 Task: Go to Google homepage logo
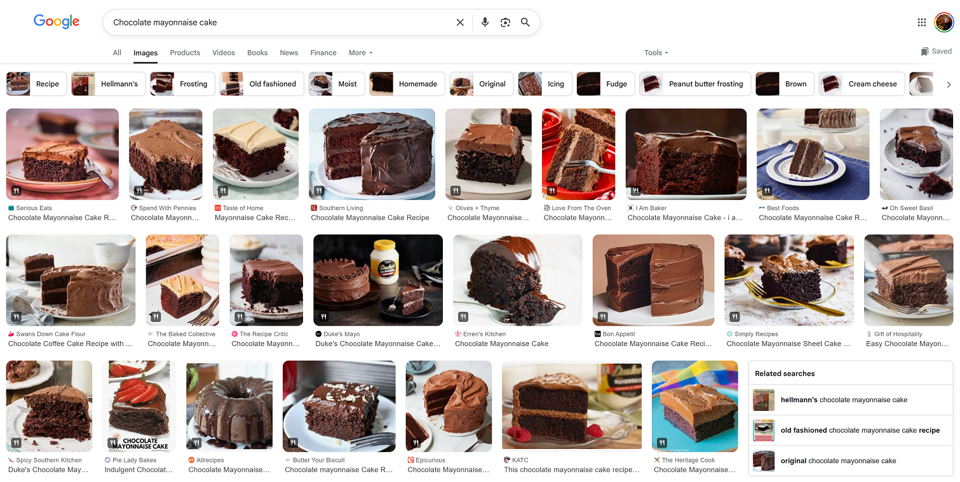point(57,22)
